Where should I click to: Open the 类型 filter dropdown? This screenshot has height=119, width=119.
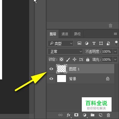(x=60, y=43)
